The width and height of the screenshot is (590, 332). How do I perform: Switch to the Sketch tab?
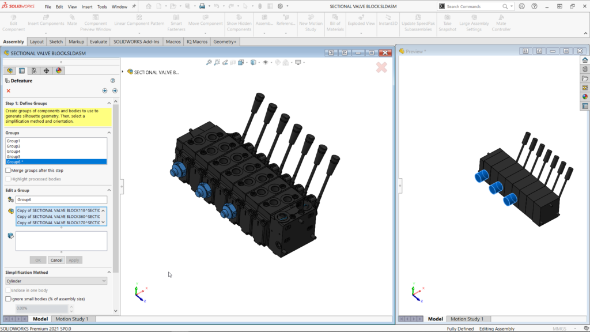(x=56, y=41)
